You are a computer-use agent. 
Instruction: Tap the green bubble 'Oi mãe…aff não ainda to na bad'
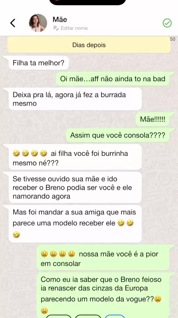[x=112, y=79]
